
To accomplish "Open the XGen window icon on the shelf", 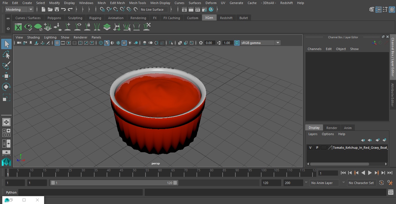I will click(x=18, y=27).
